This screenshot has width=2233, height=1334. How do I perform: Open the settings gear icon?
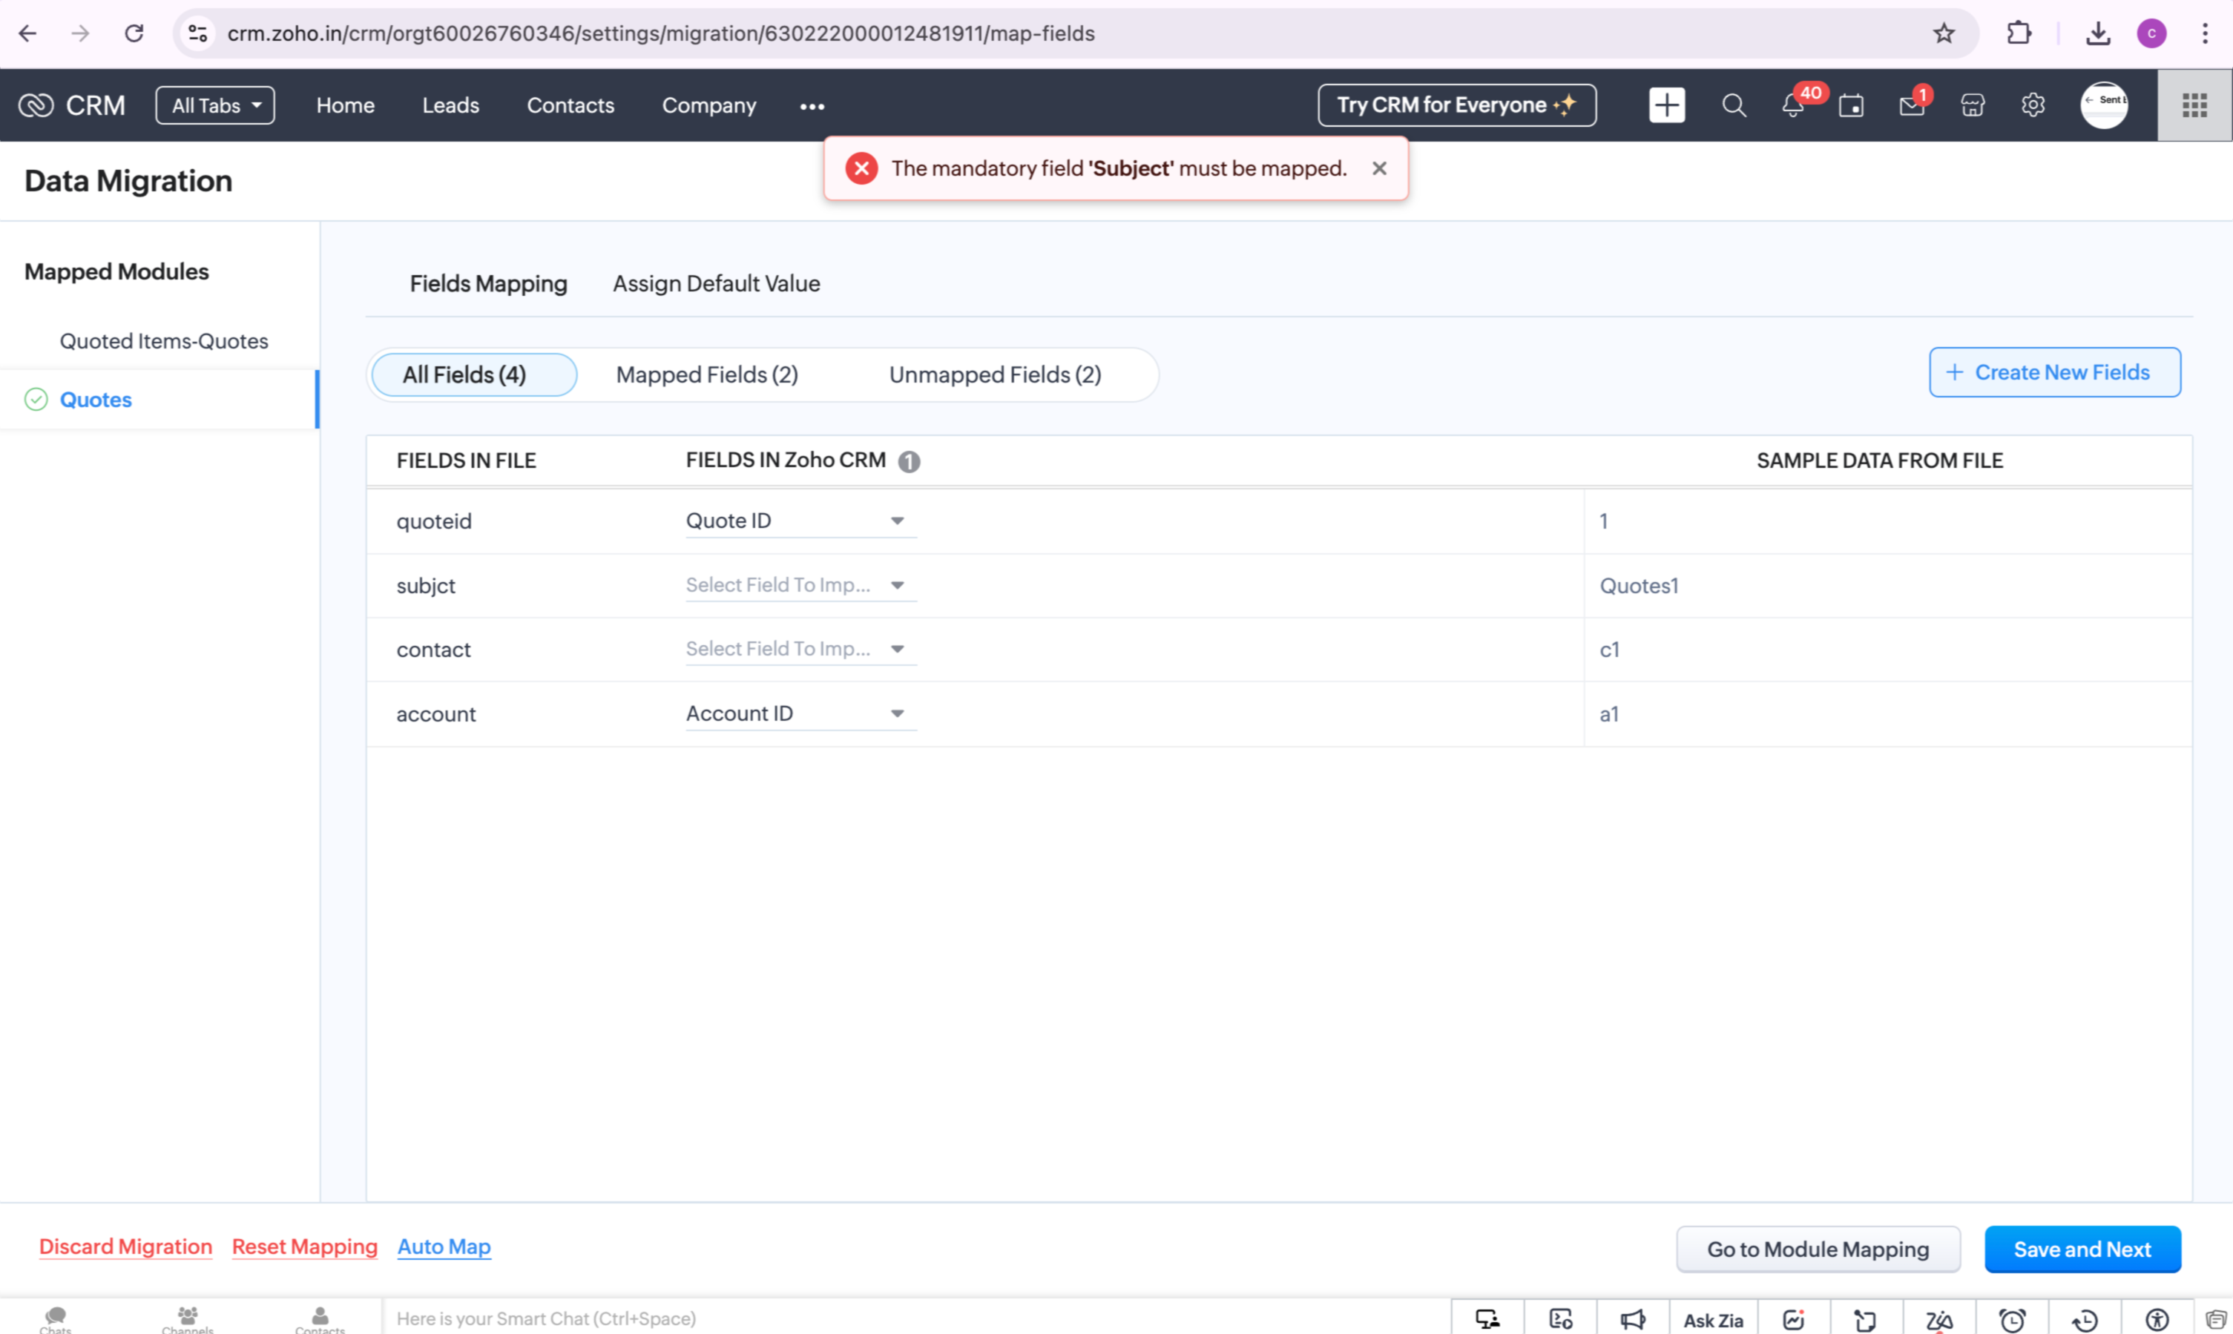click(2033, 106)
